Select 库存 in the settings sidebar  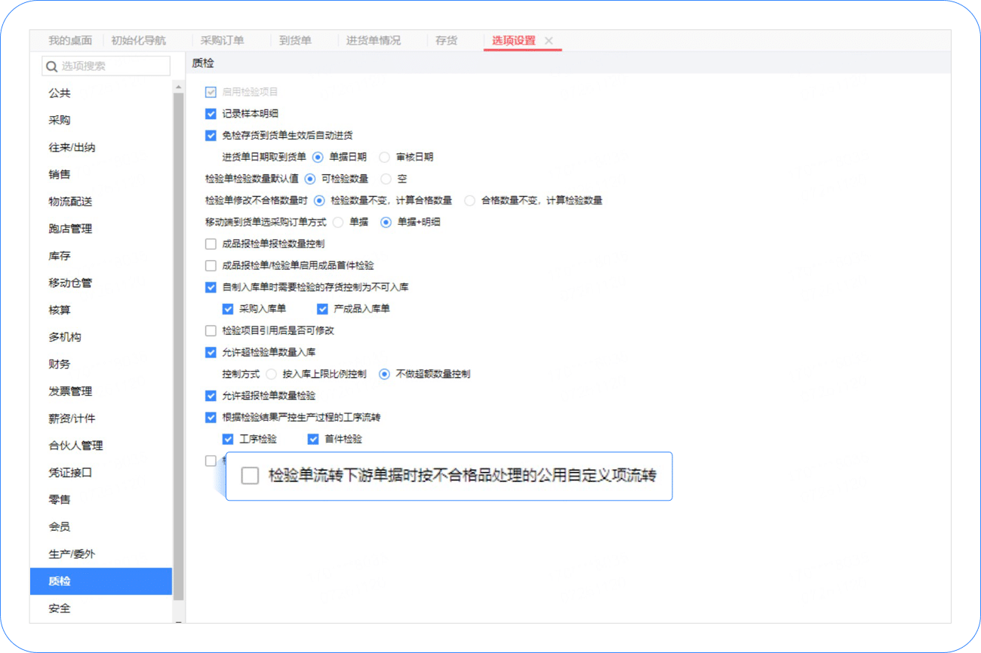click(60, 256)
